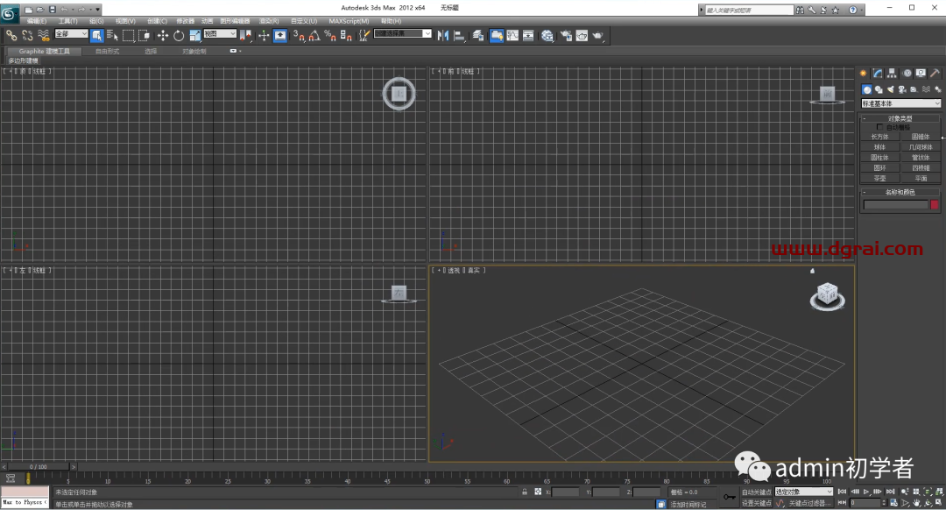Open Curve Editor icon
Screen dimensions: 946x510
(x=512, y=36)
